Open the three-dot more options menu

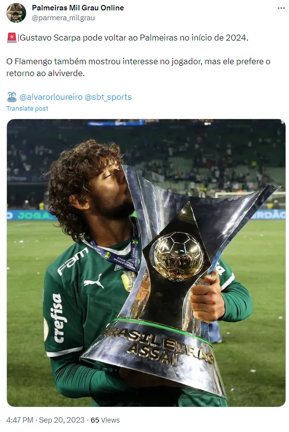tap(281, 8)
